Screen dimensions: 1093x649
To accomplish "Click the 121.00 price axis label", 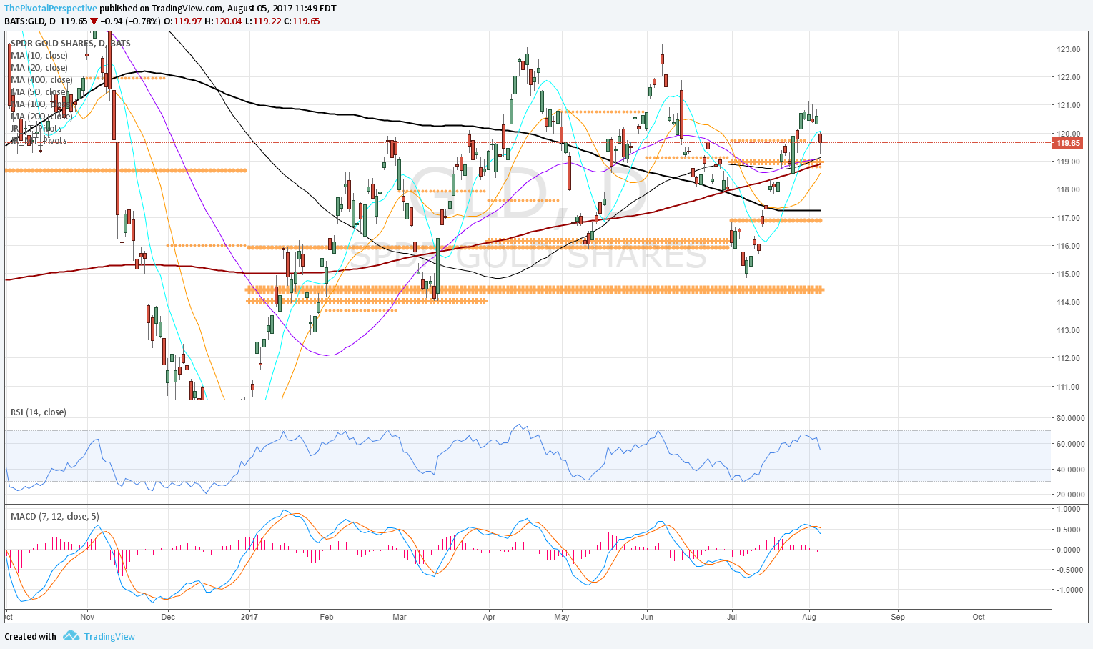I will pos(1068,105).
